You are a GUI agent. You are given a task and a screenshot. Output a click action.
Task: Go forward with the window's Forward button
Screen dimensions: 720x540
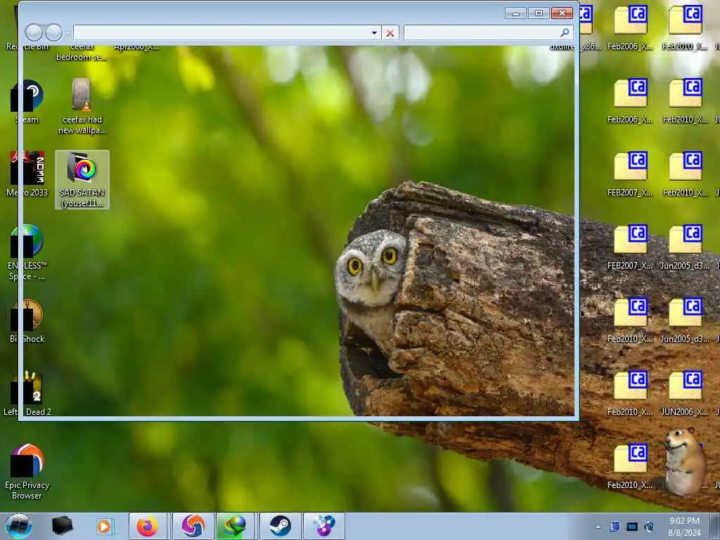(x=53, y=32)
